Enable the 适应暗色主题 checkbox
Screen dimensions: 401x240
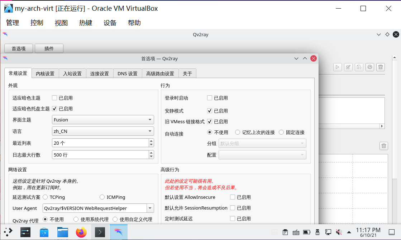54,97
